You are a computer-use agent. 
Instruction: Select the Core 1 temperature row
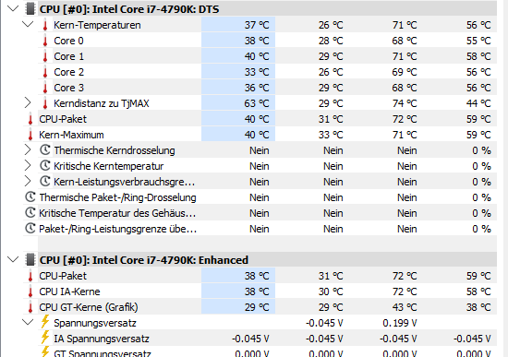pyautogui.click(x=267, y=56)
